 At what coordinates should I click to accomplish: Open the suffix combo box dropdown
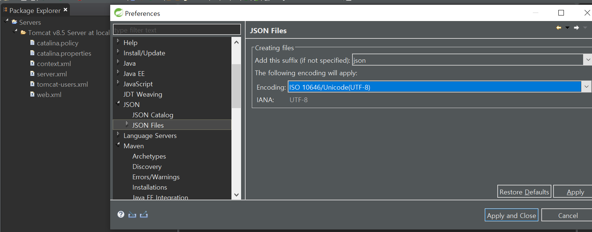[588, 59]
